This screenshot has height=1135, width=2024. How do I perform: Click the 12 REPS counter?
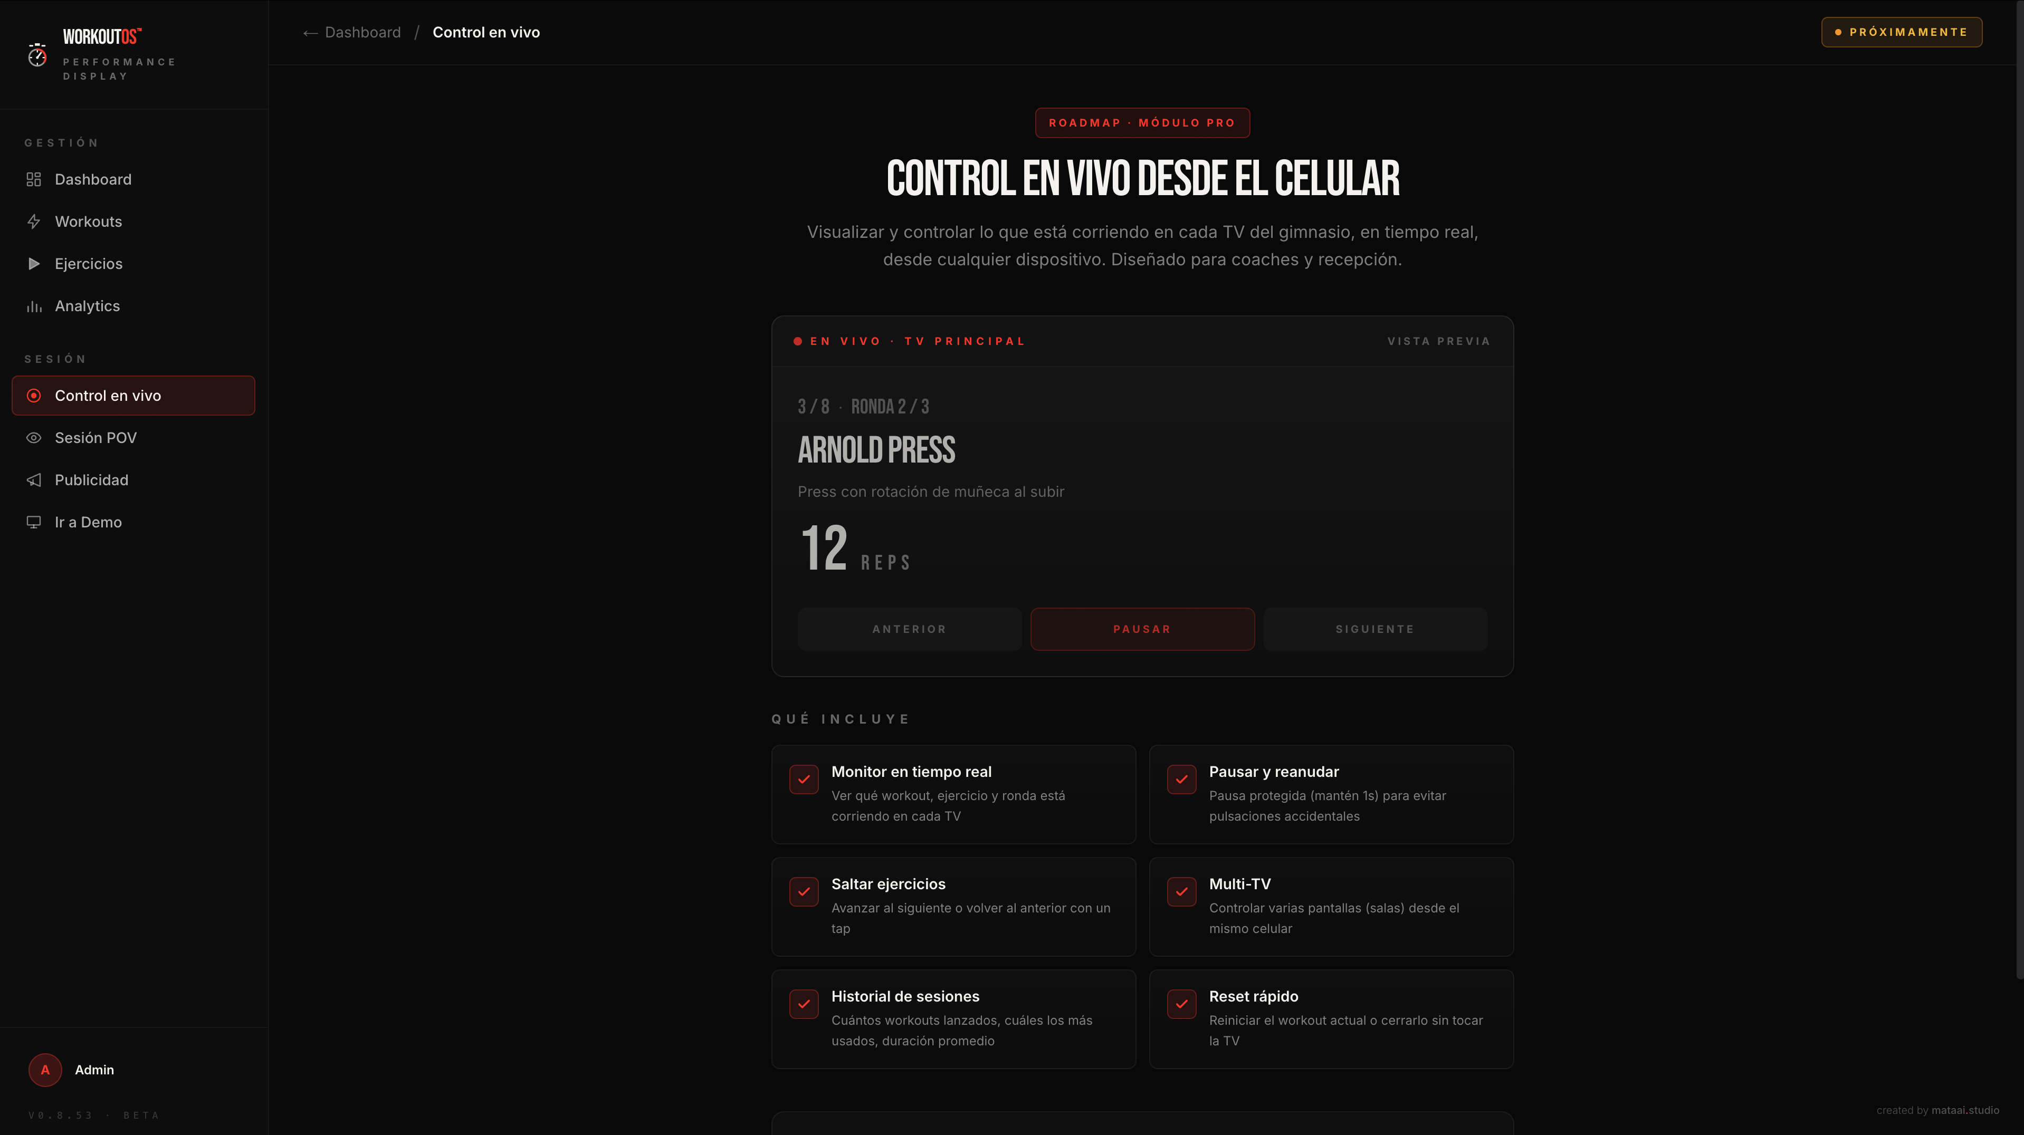pyautogui.click(x=855, y=549)
